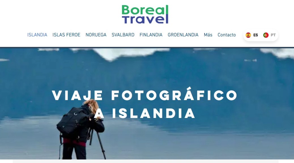Viewport: 294px width, 163px height.
Task: Expand the Más menu
Action: (208, 35)
